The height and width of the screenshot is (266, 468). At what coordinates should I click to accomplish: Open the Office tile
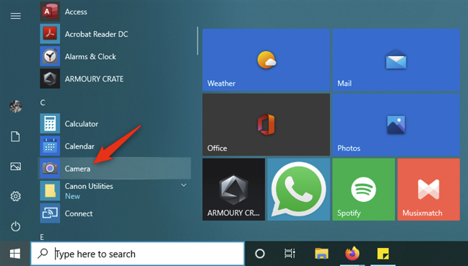[266, 125]
